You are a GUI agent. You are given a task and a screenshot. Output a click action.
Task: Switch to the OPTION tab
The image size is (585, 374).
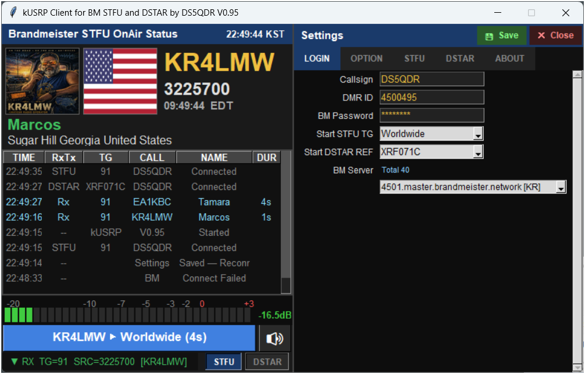click(366, 59)
